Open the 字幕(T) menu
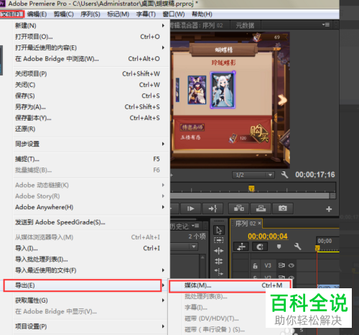This screenshot has width=359, height=335. point(146,14)
